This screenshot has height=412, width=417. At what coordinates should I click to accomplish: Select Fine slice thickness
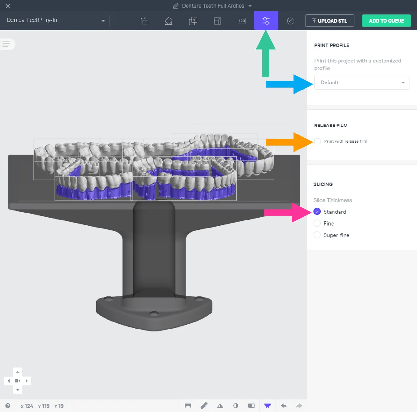click(x=317, y=223)
